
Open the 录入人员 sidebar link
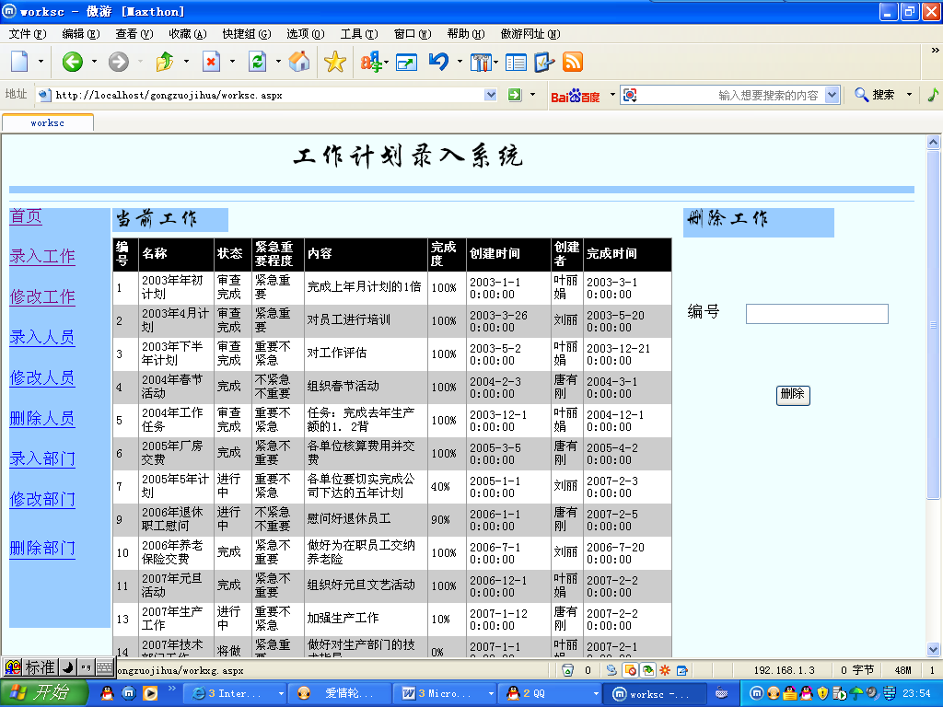42,338
